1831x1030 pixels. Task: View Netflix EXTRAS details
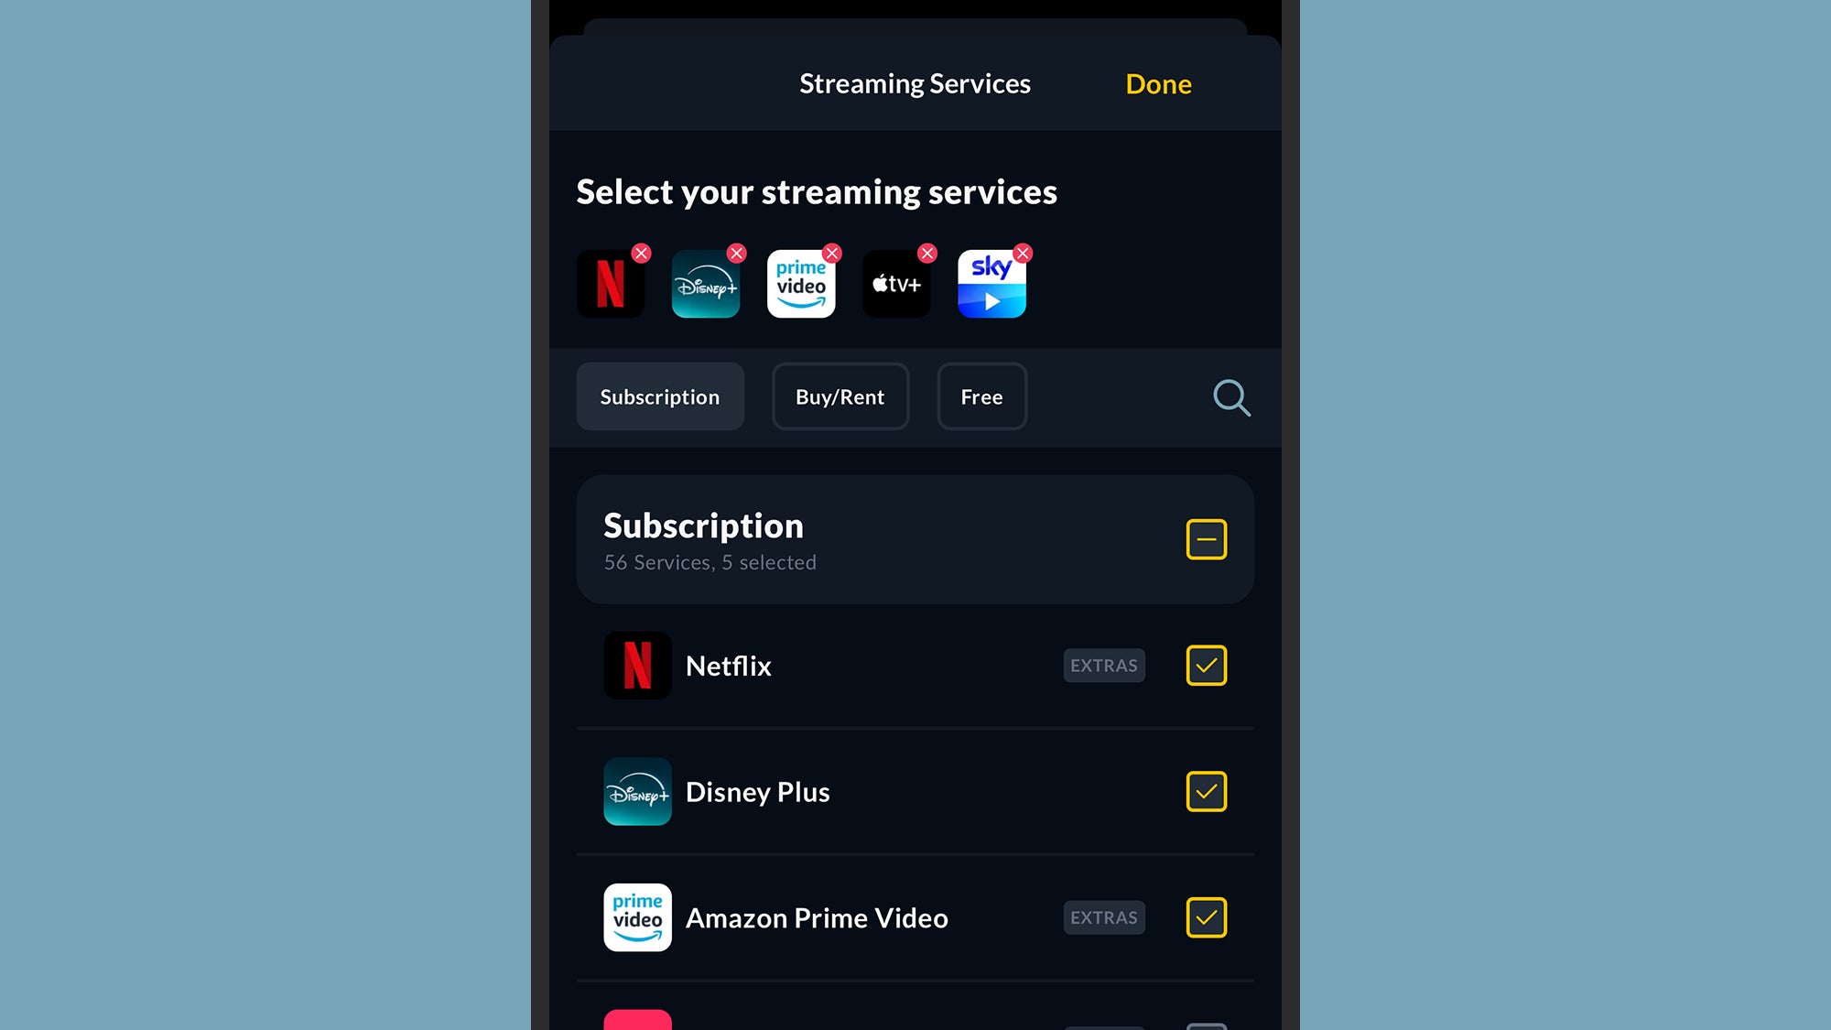coord(1103,664)
